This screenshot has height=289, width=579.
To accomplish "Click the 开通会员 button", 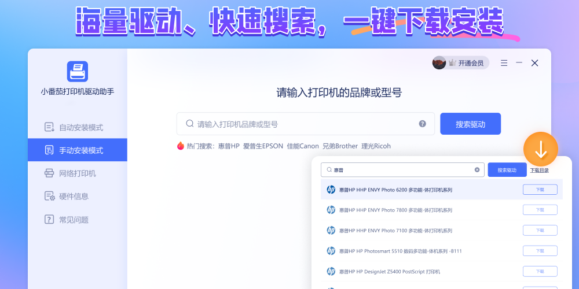I will 461,63.
